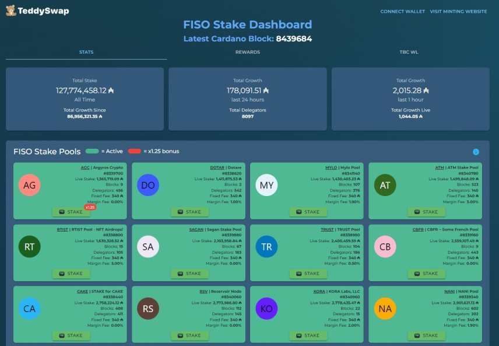Open the ATM ticker link
The height and width of the screenshot is (346, 499).
[x=440, y=167]
